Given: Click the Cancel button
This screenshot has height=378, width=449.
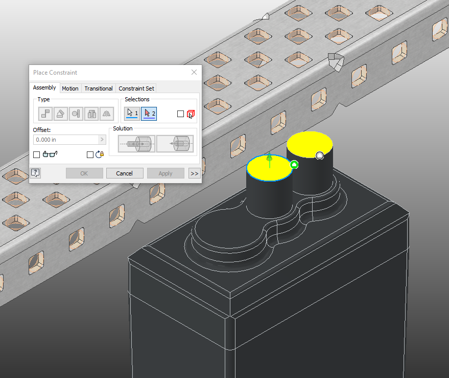Looking at the screenshot, I should click(125, 173).
